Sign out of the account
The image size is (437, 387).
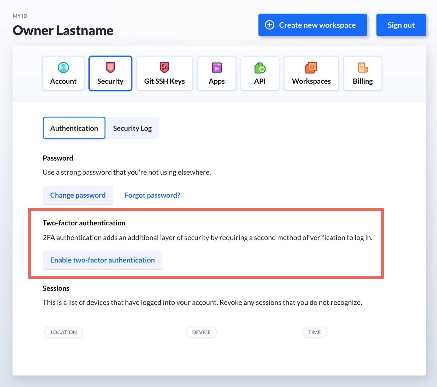401,25
